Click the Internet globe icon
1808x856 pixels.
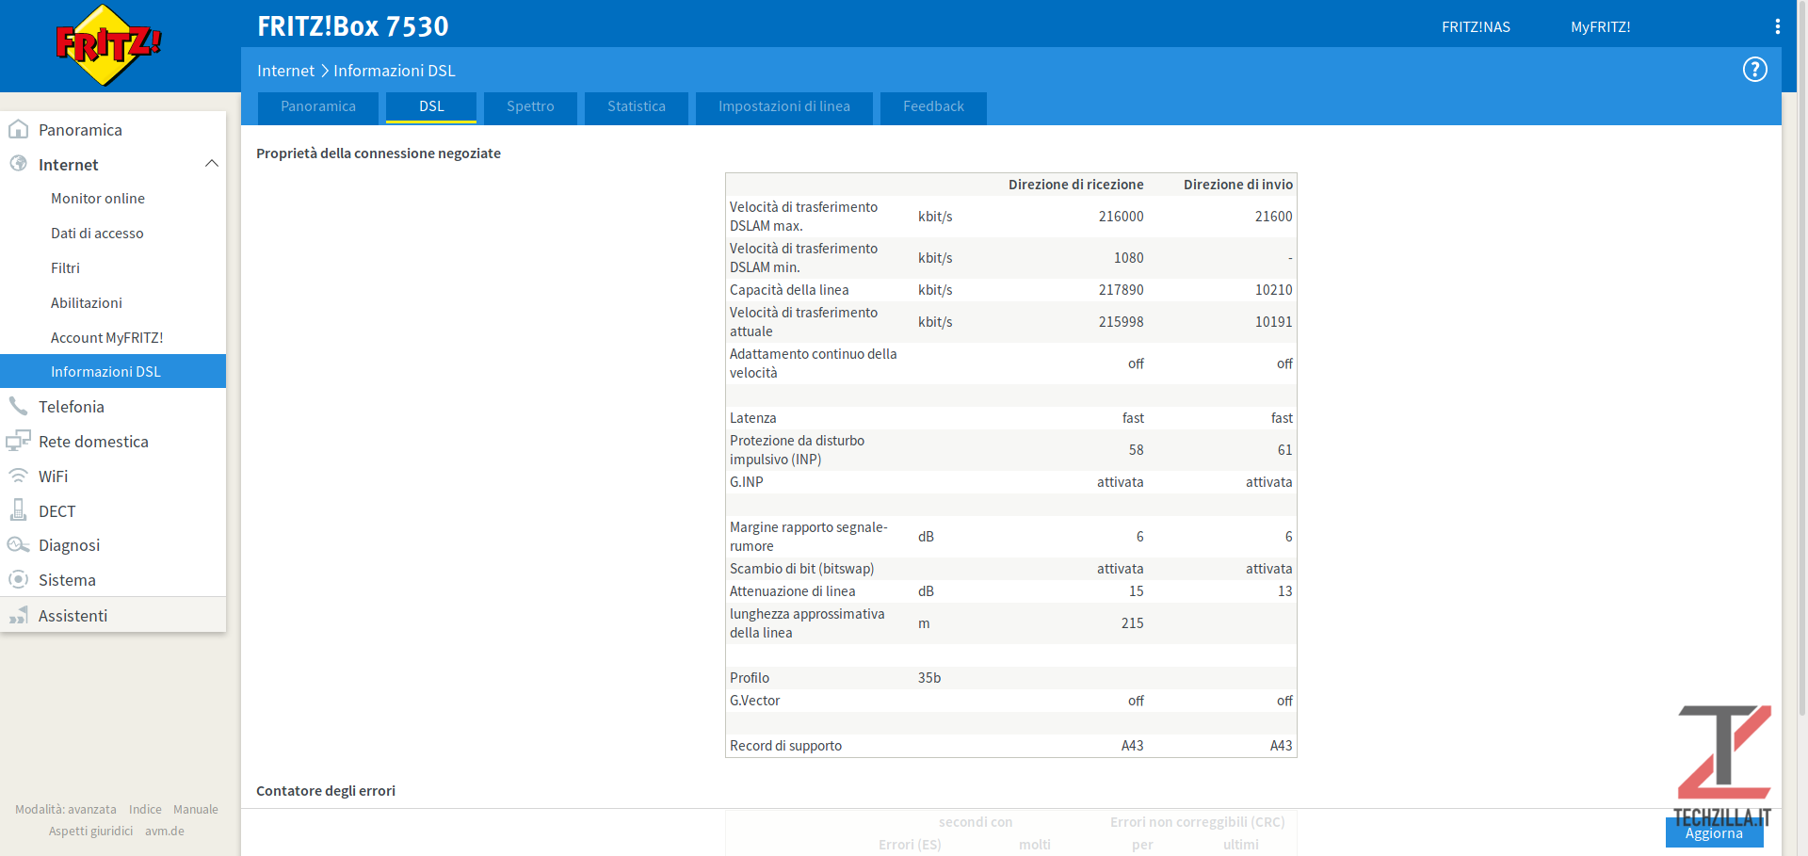pyautogui.click(x=18, y=164)
